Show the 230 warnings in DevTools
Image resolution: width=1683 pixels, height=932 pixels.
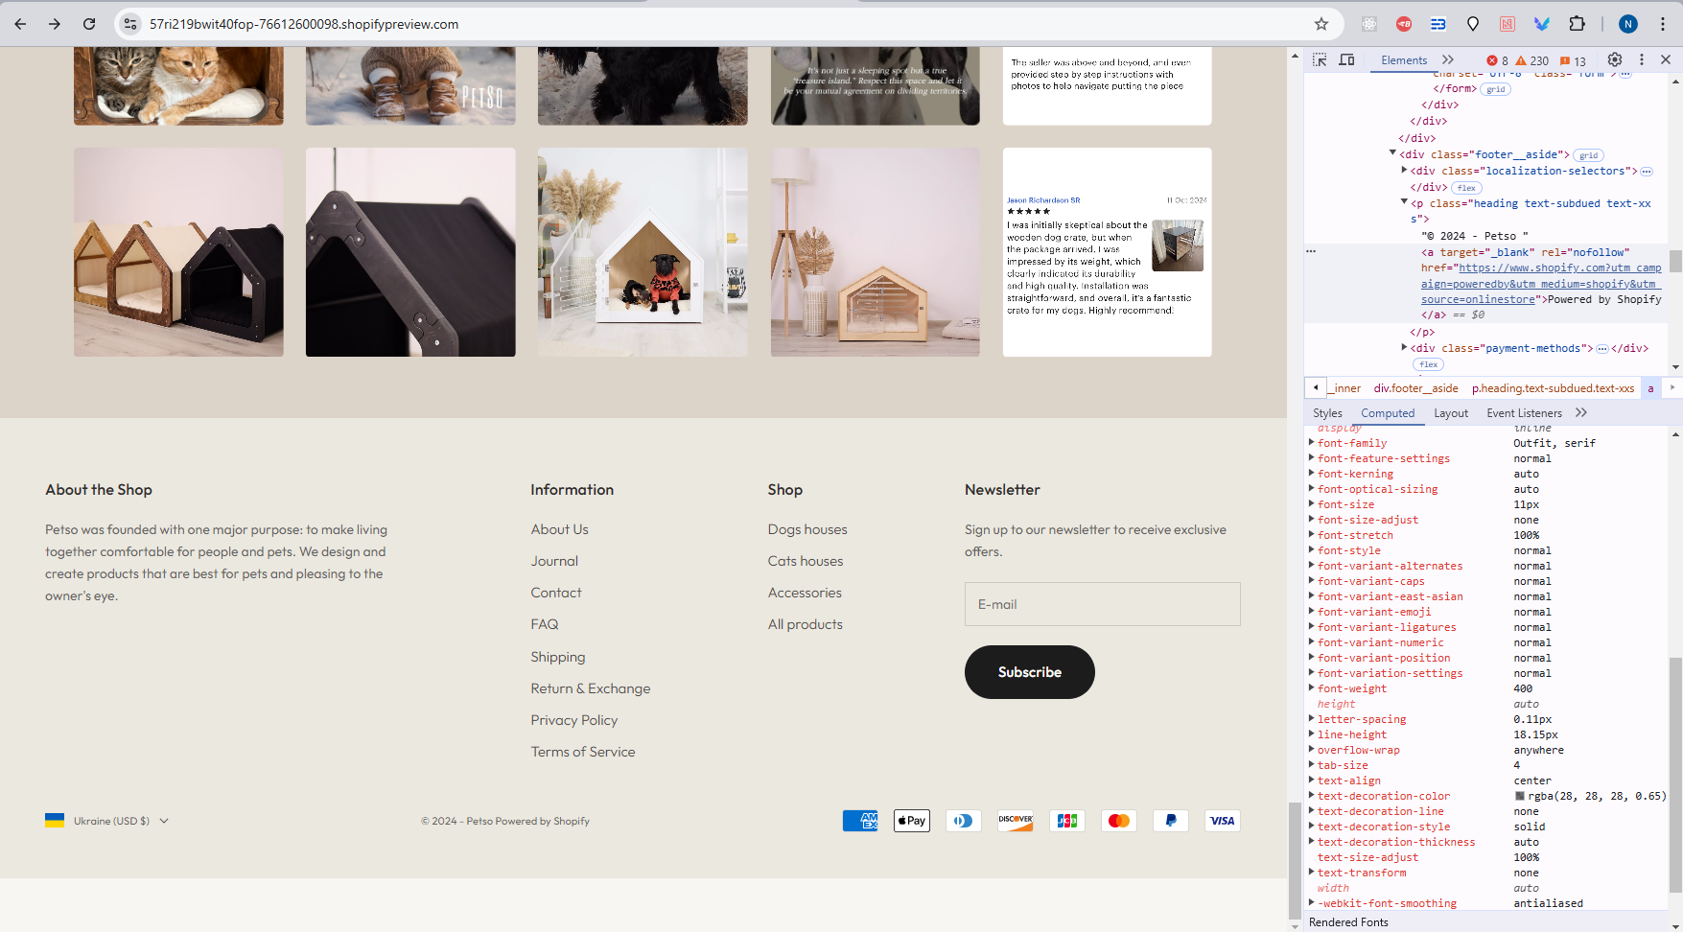1532,60
